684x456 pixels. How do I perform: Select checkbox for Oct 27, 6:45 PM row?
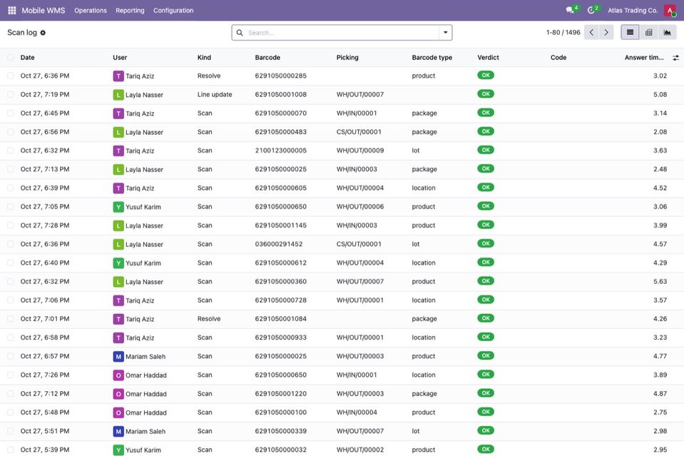pos(11,113)
